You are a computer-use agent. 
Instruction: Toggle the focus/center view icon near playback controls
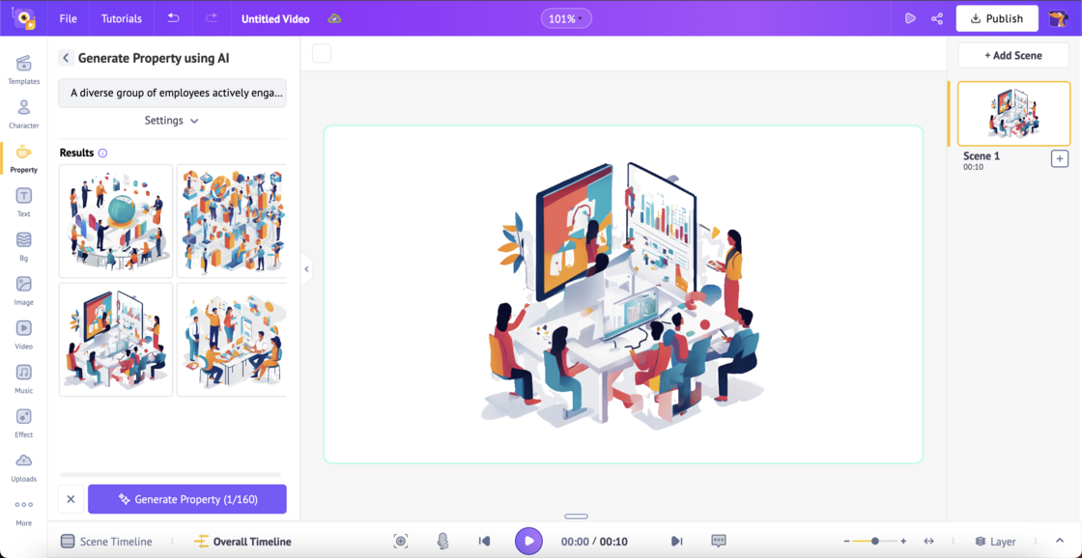tap(401, 541)
